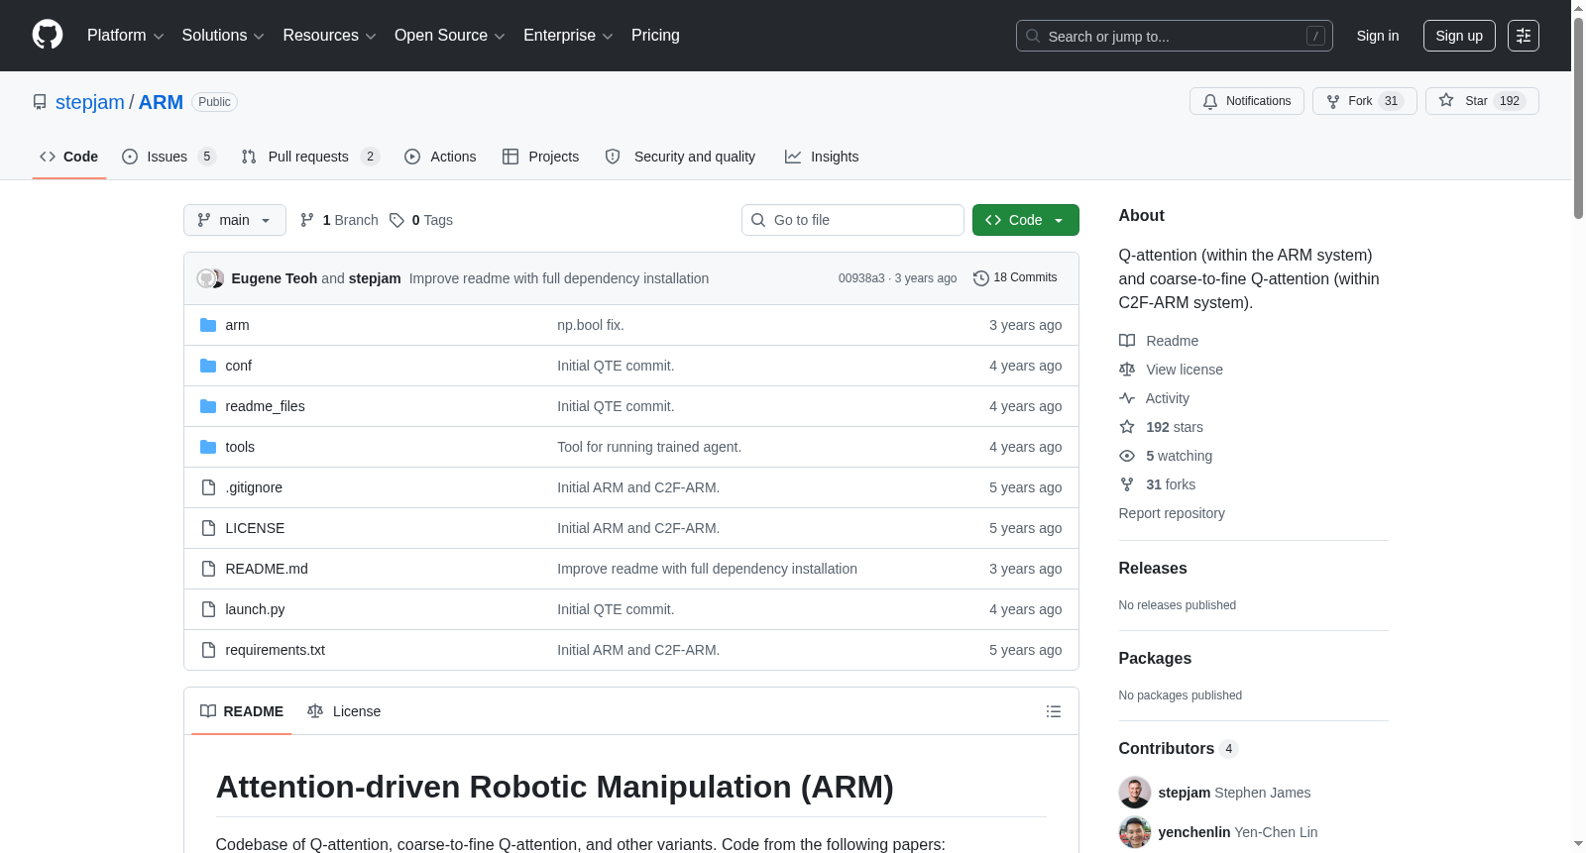This screenshot has height=853, width=1586.
Task: Open the Pull requests tab
Action: coord(310,157)
